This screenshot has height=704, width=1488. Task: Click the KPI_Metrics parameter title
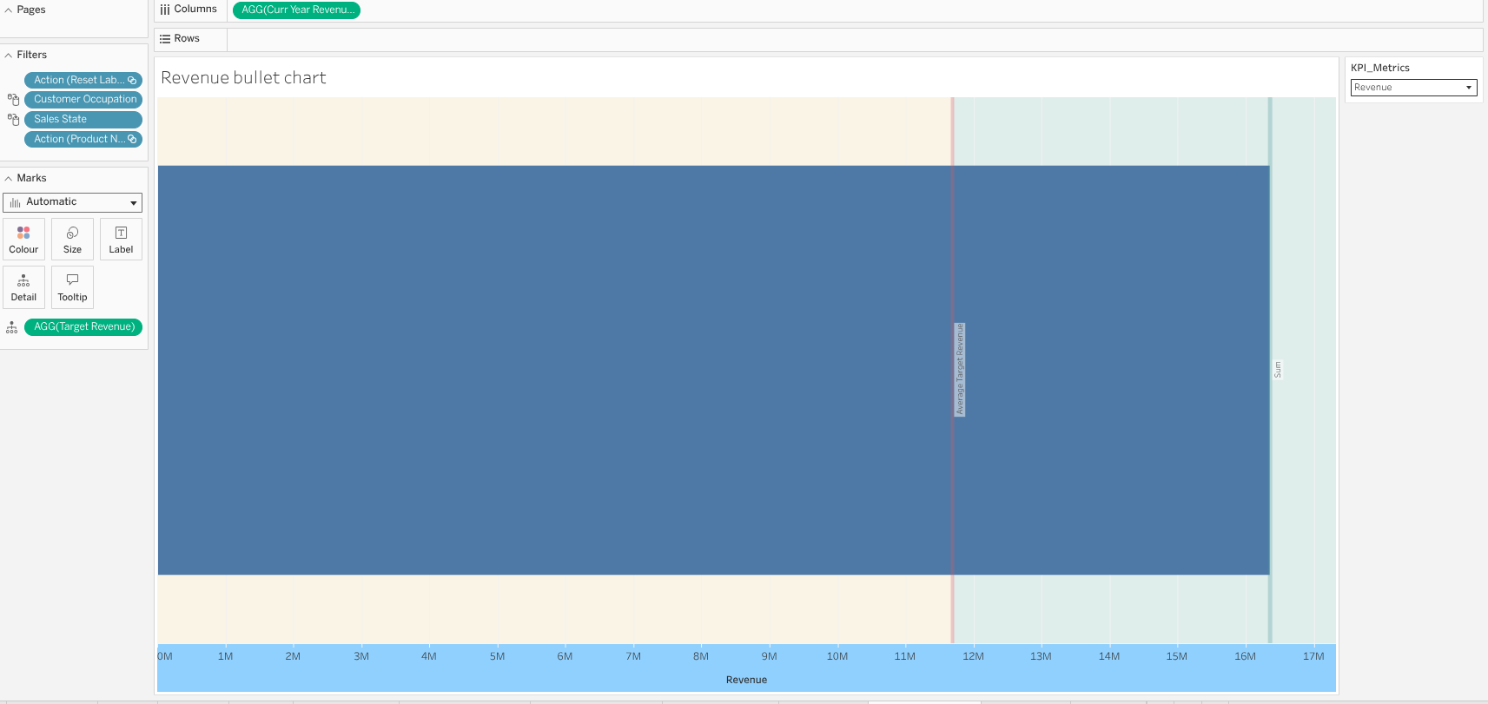(1380, 68)
